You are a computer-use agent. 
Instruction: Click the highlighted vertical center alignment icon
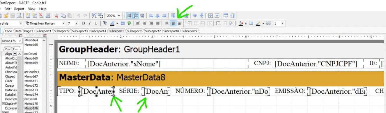tap(173, 23)
